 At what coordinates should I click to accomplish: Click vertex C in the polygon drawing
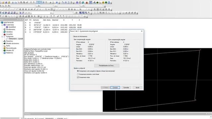click(x=200, y=50)
